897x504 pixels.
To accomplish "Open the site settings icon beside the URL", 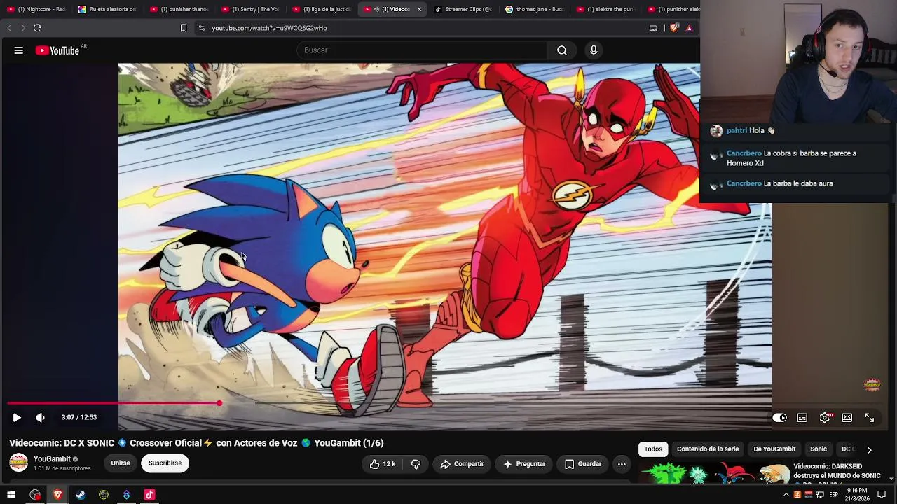I will click(202, 28).
